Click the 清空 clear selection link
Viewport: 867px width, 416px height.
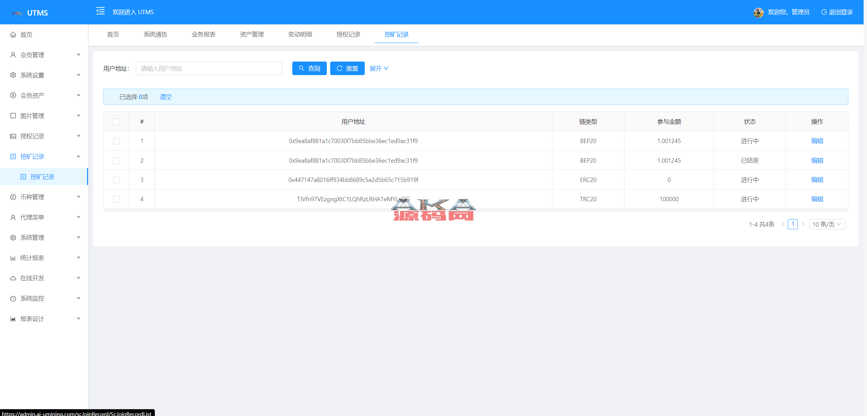[166, 97]
